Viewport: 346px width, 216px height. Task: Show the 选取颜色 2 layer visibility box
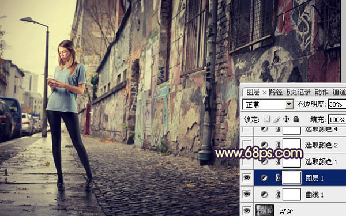pos(247,145)
